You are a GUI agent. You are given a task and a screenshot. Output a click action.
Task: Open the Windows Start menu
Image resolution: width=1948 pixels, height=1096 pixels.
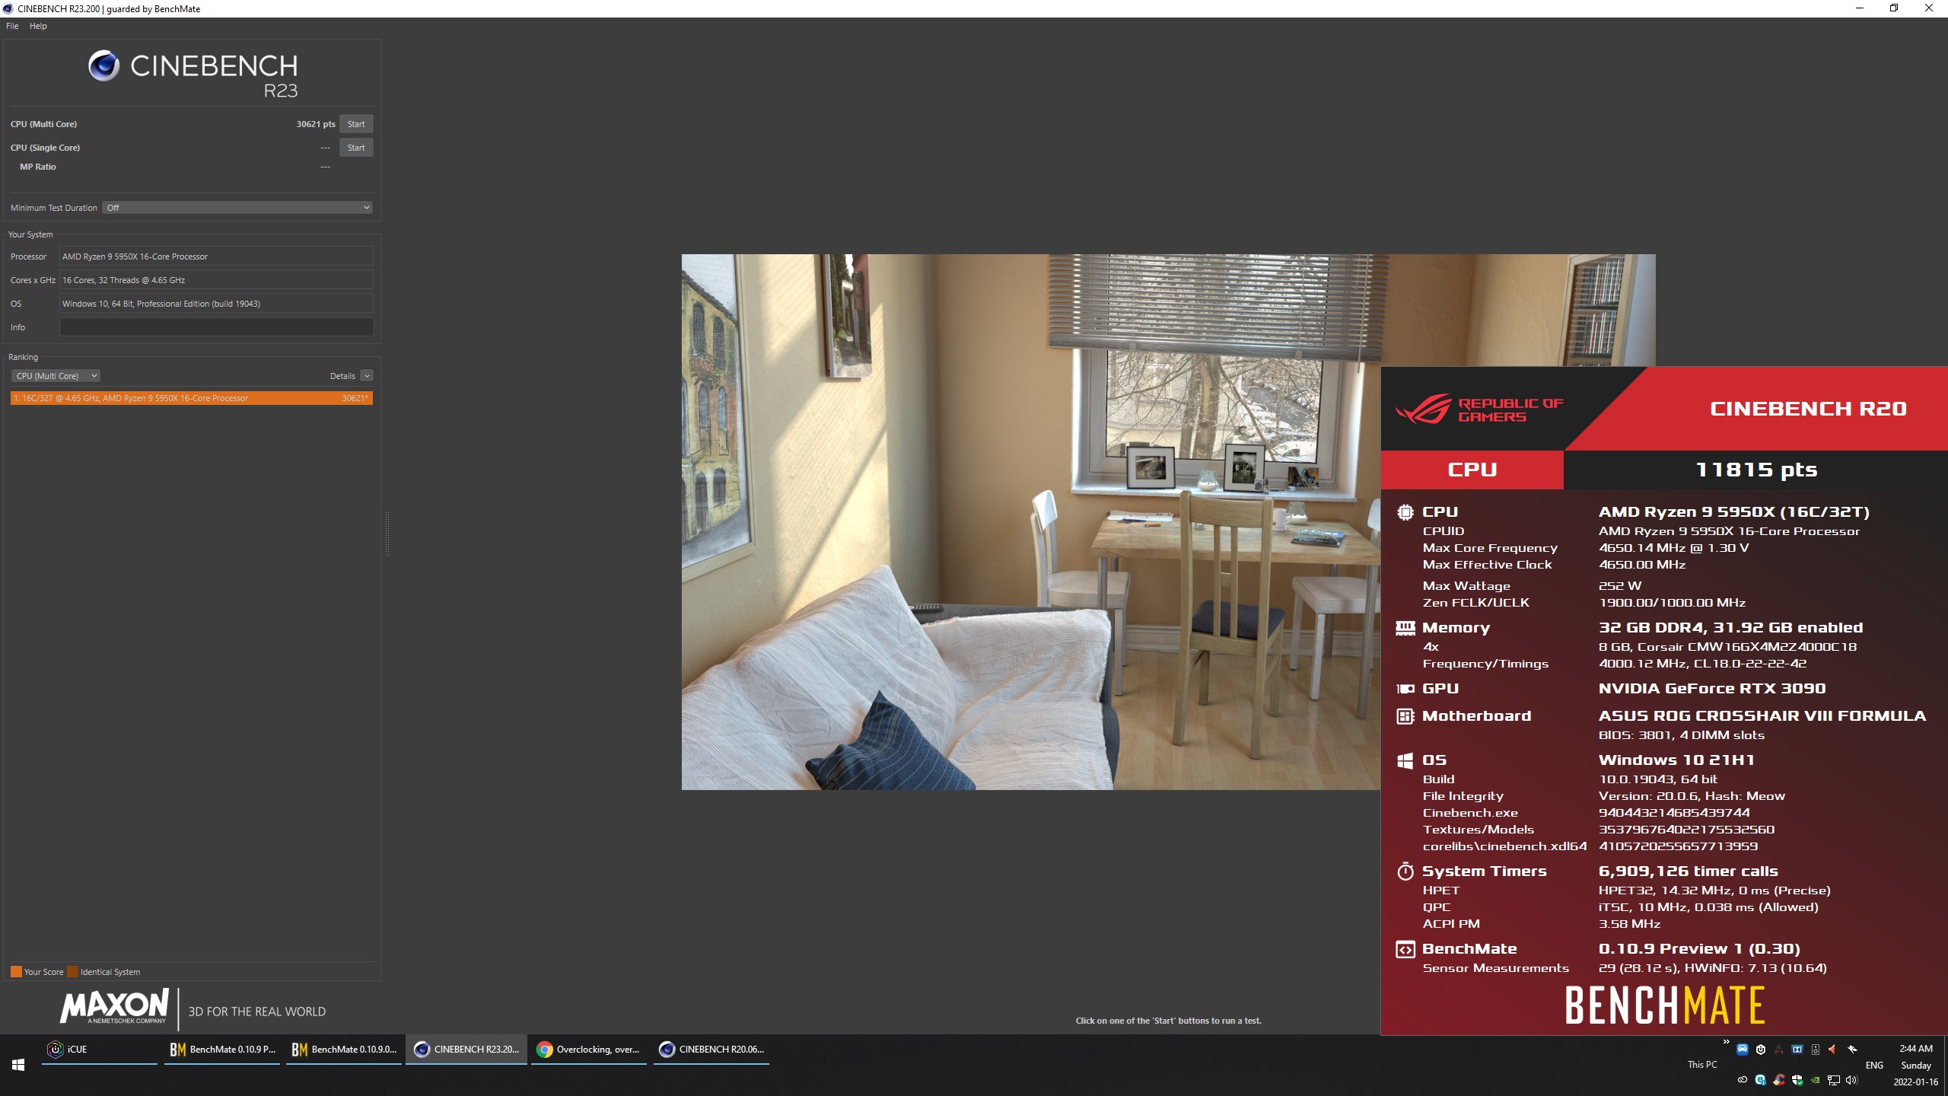(x=18, y=1065)
